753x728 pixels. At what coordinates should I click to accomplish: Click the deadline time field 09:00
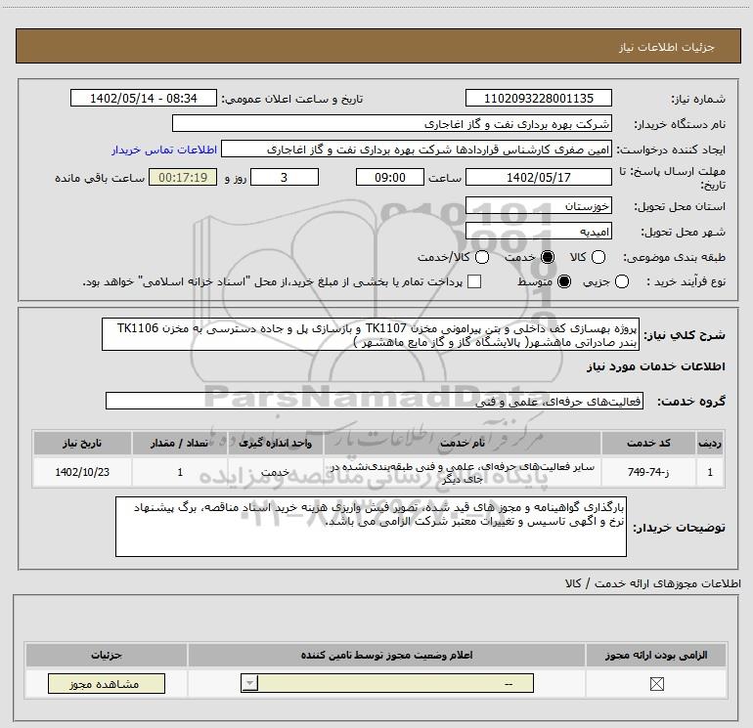pyautogui.click(x=390, y=177)
